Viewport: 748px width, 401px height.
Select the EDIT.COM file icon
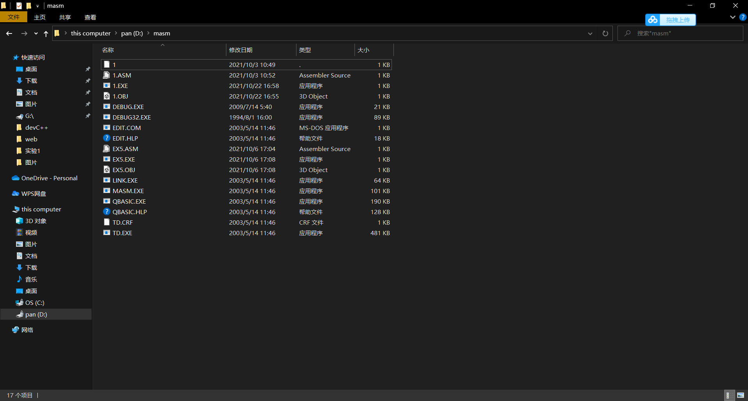(106, 128)
